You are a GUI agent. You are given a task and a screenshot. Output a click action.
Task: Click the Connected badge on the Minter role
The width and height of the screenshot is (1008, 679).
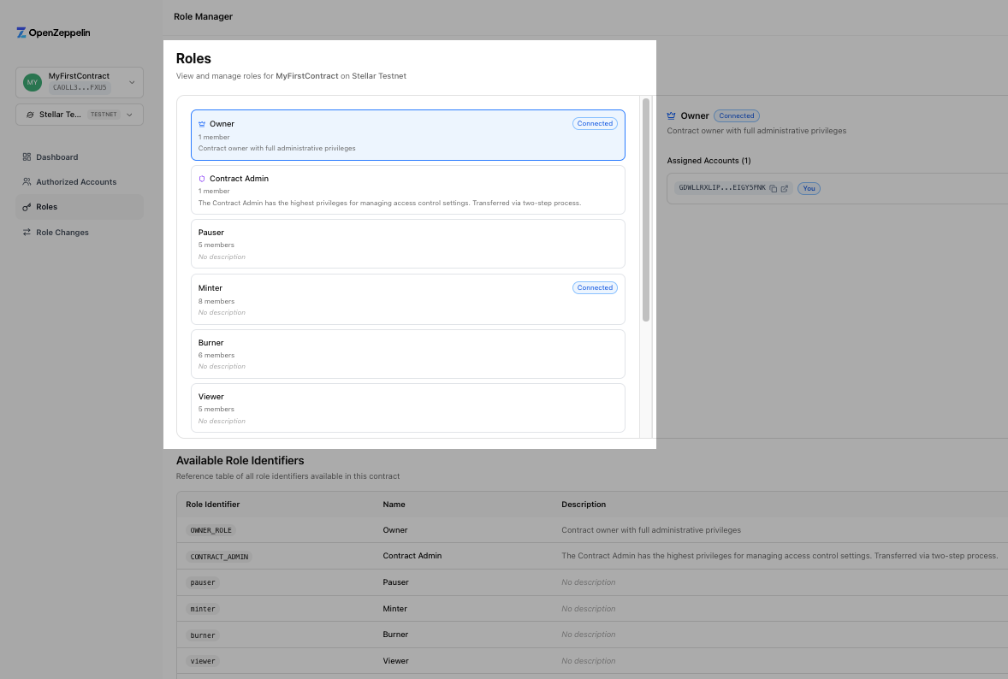point(595,287)
